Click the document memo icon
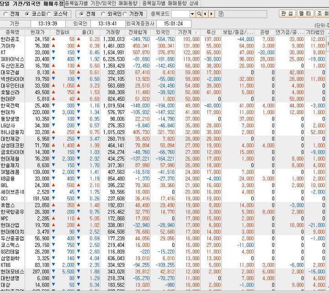The image size is (329, 293). [x=221, y=14]
